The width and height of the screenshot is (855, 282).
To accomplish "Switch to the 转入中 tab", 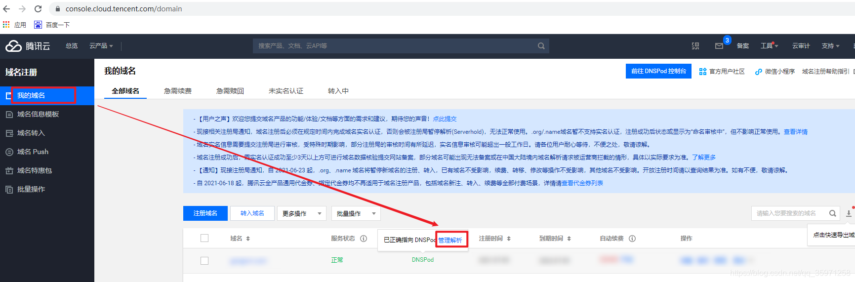I will click(x=338, y=91).
